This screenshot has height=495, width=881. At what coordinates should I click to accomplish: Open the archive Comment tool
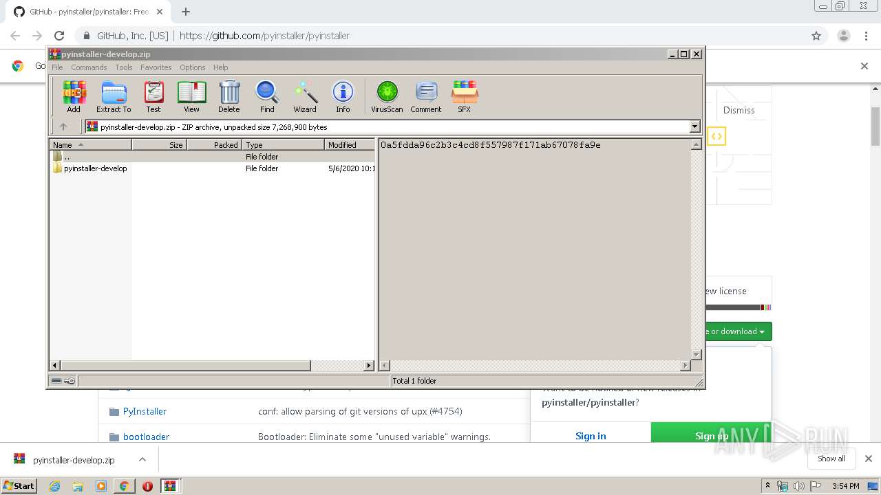pos(426,96)
